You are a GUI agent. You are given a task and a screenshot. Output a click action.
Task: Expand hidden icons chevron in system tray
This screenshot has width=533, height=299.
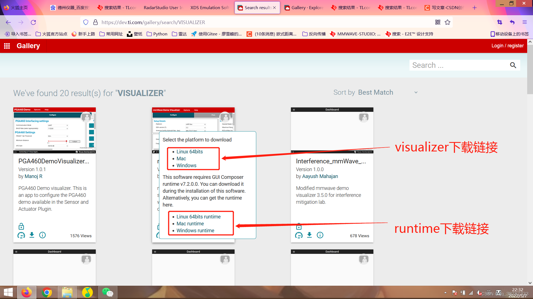click(x=445, y=292)
